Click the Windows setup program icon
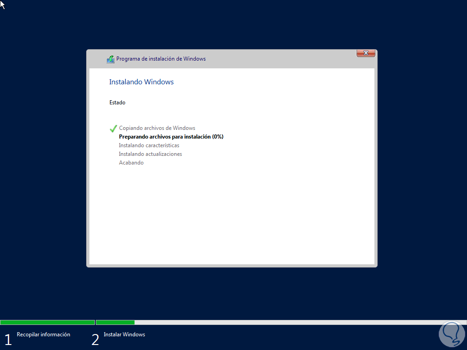The image size is (467, 350). tap(110, 59)
